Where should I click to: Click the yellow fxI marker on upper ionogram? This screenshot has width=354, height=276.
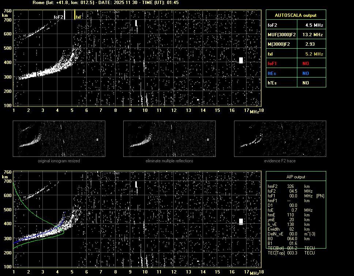point(75,15)
